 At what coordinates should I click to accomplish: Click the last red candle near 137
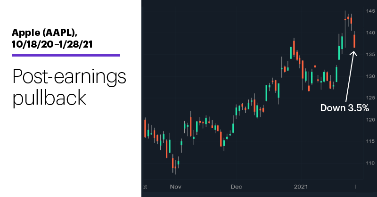click(354, 41)
